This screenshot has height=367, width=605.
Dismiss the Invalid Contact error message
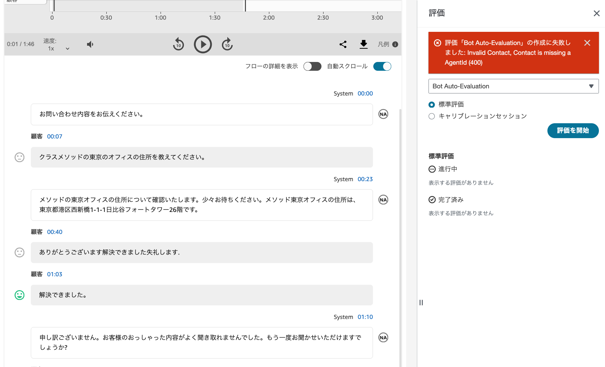pos(587,43)
